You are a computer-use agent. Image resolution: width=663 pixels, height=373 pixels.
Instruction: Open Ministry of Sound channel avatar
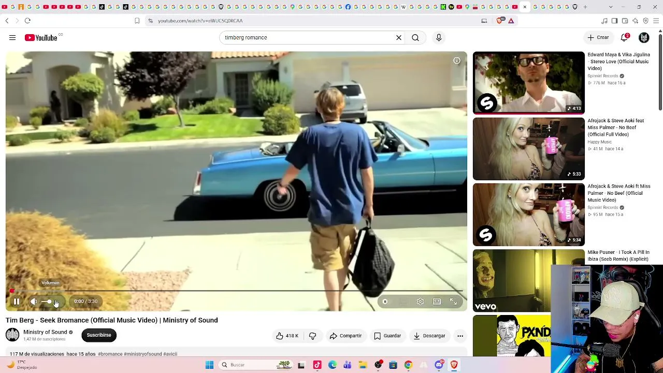click(x=12, y=335)
